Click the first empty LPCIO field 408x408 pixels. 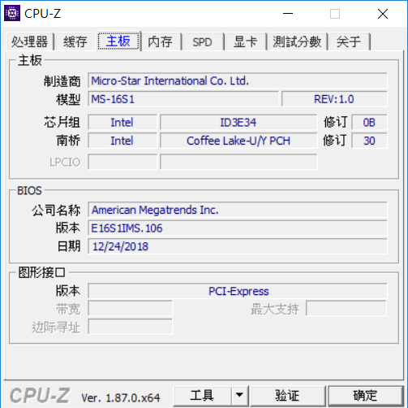point(122,162)
